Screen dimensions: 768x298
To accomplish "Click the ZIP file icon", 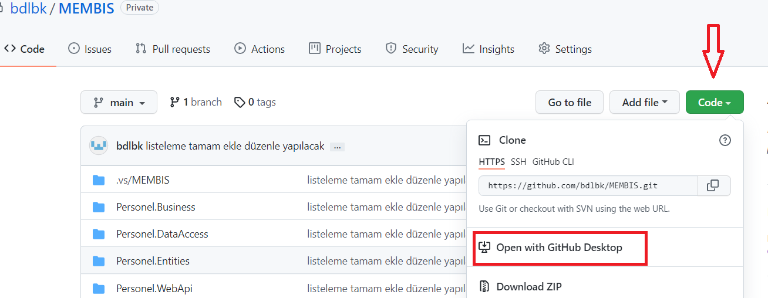I will point(484,287).
